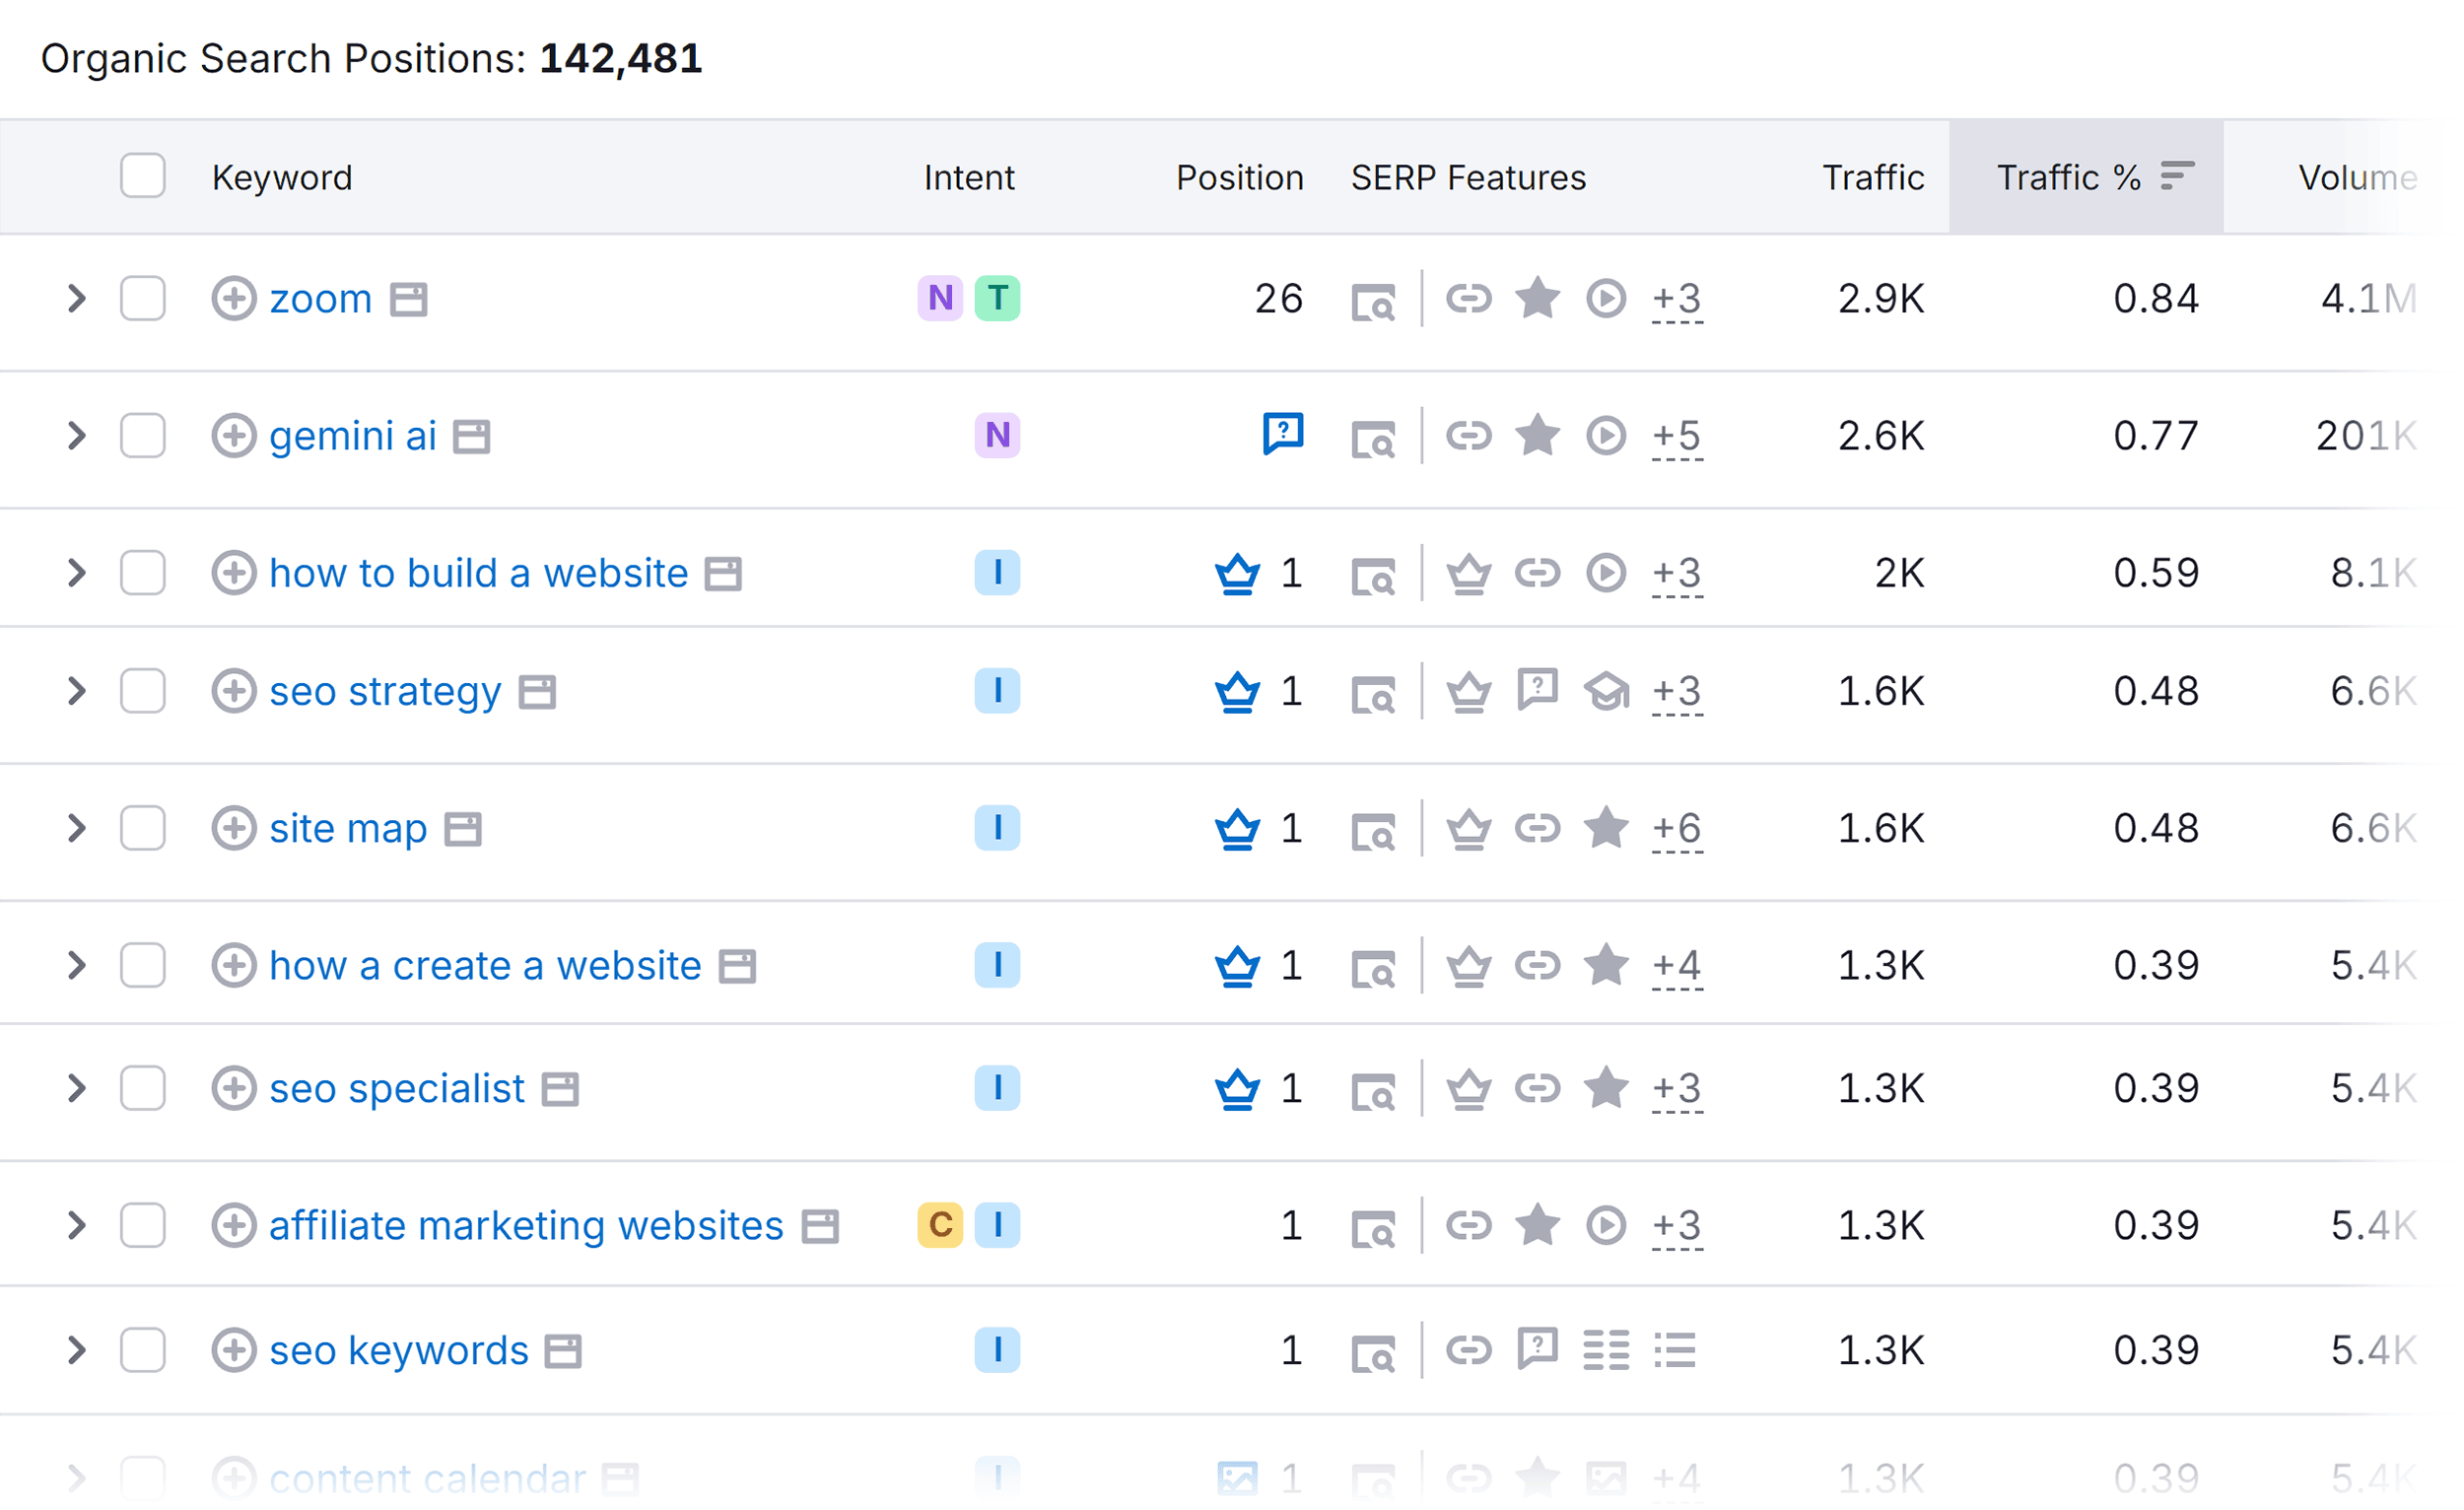The image size is (2464, 1510).
Task: Expand the how to build a website row
Action: [x=76, y=573]
